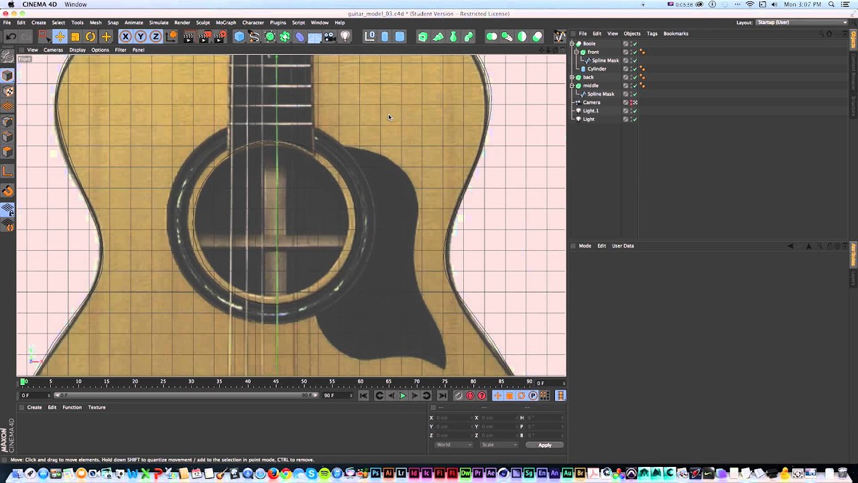This screenshot has width=858, height=483.
Task: Select the Light.1 object
Action: tap(591, 111)
